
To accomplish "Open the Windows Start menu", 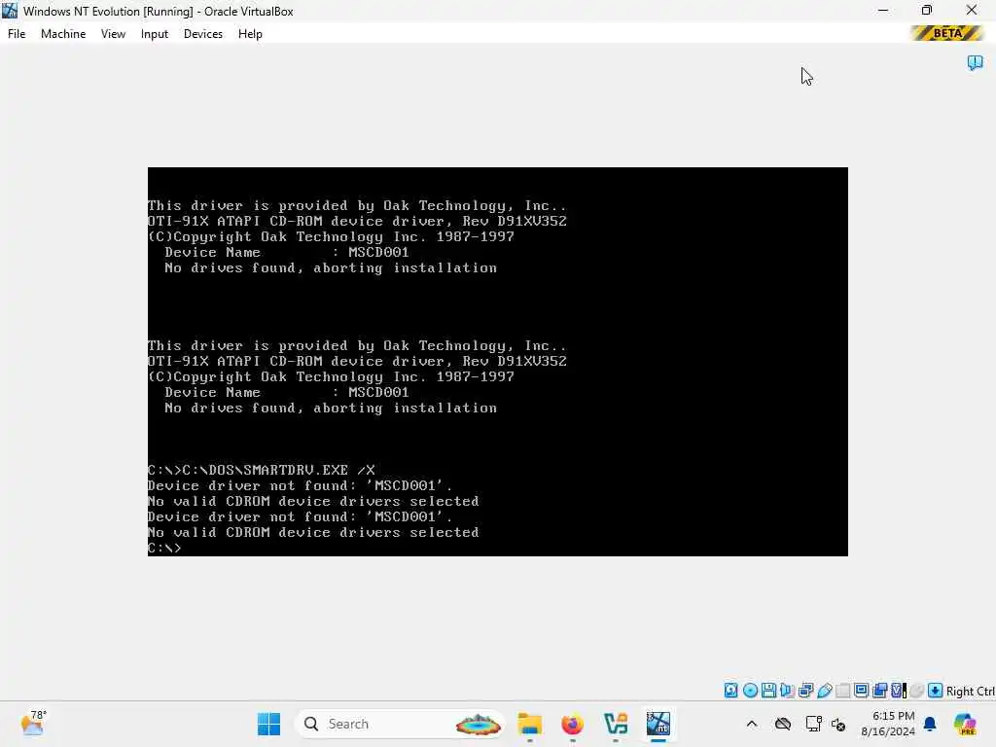I will pyautogui.click(x=268, y=724).
